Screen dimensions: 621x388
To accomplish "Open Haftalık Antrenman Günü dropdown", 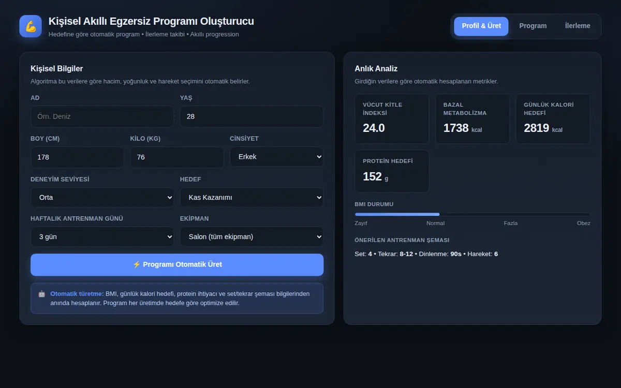I will click(x=102, y=236).
